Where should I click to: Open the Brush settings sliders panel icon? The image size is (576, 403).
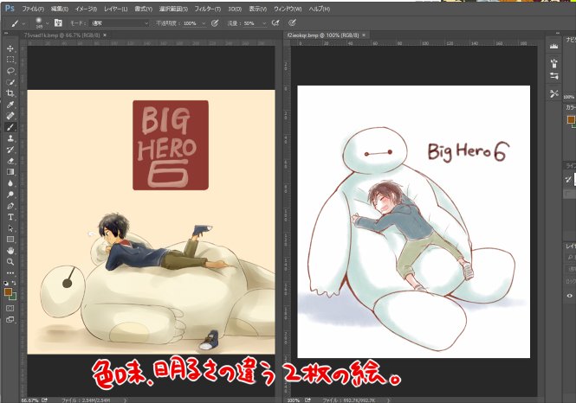pos(554,76)
